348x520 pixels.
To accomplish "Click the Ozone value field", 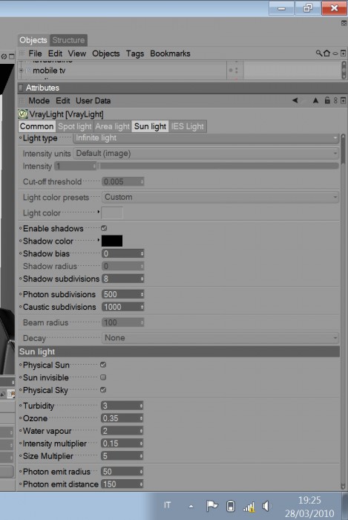I will tap(122, 418).
